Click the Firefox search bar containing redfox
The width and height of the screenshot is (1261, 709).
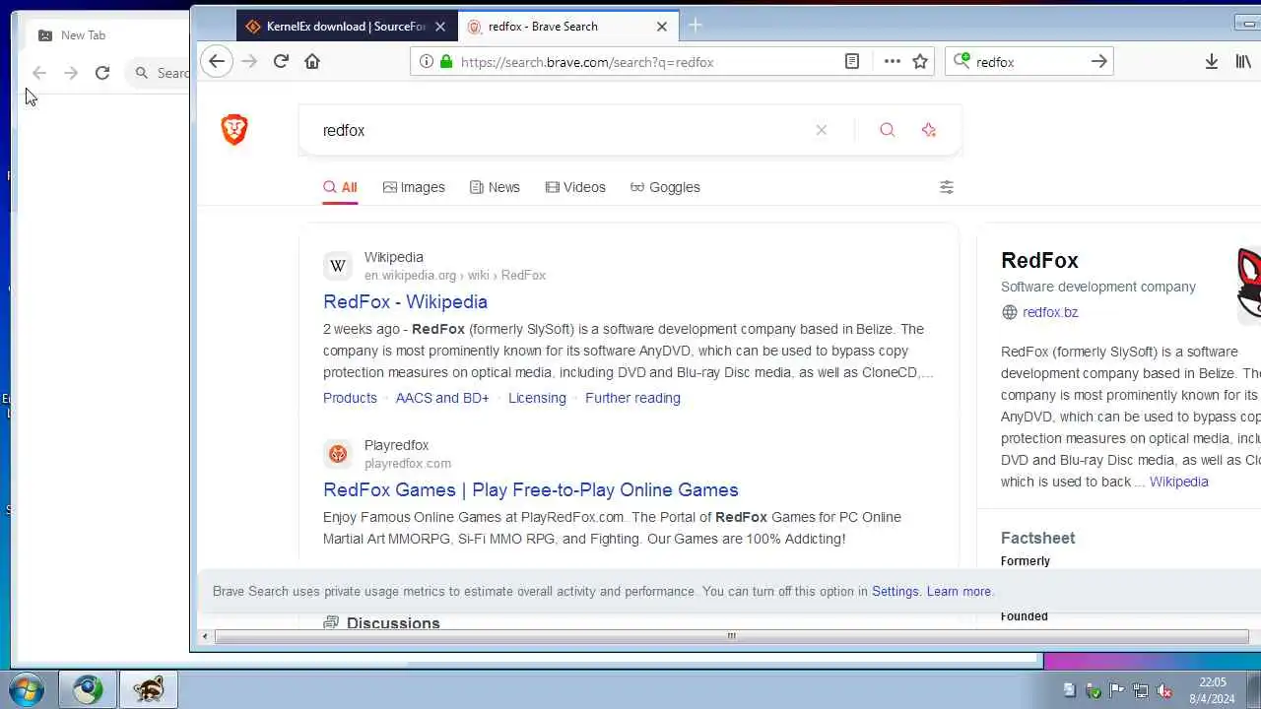[x=1029, y=61]
